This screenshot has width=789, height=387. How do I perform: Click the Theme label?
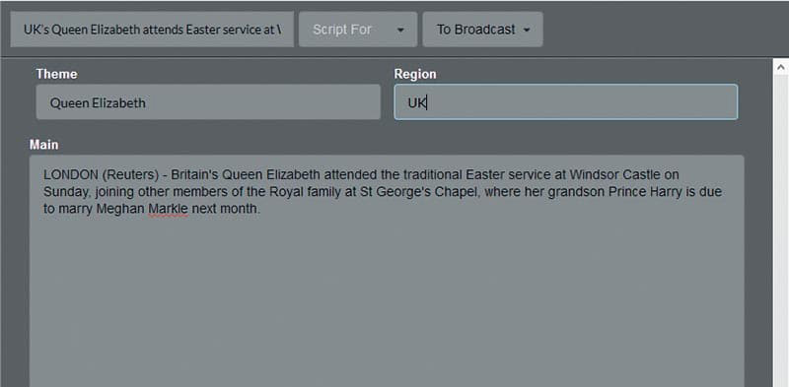56,75
